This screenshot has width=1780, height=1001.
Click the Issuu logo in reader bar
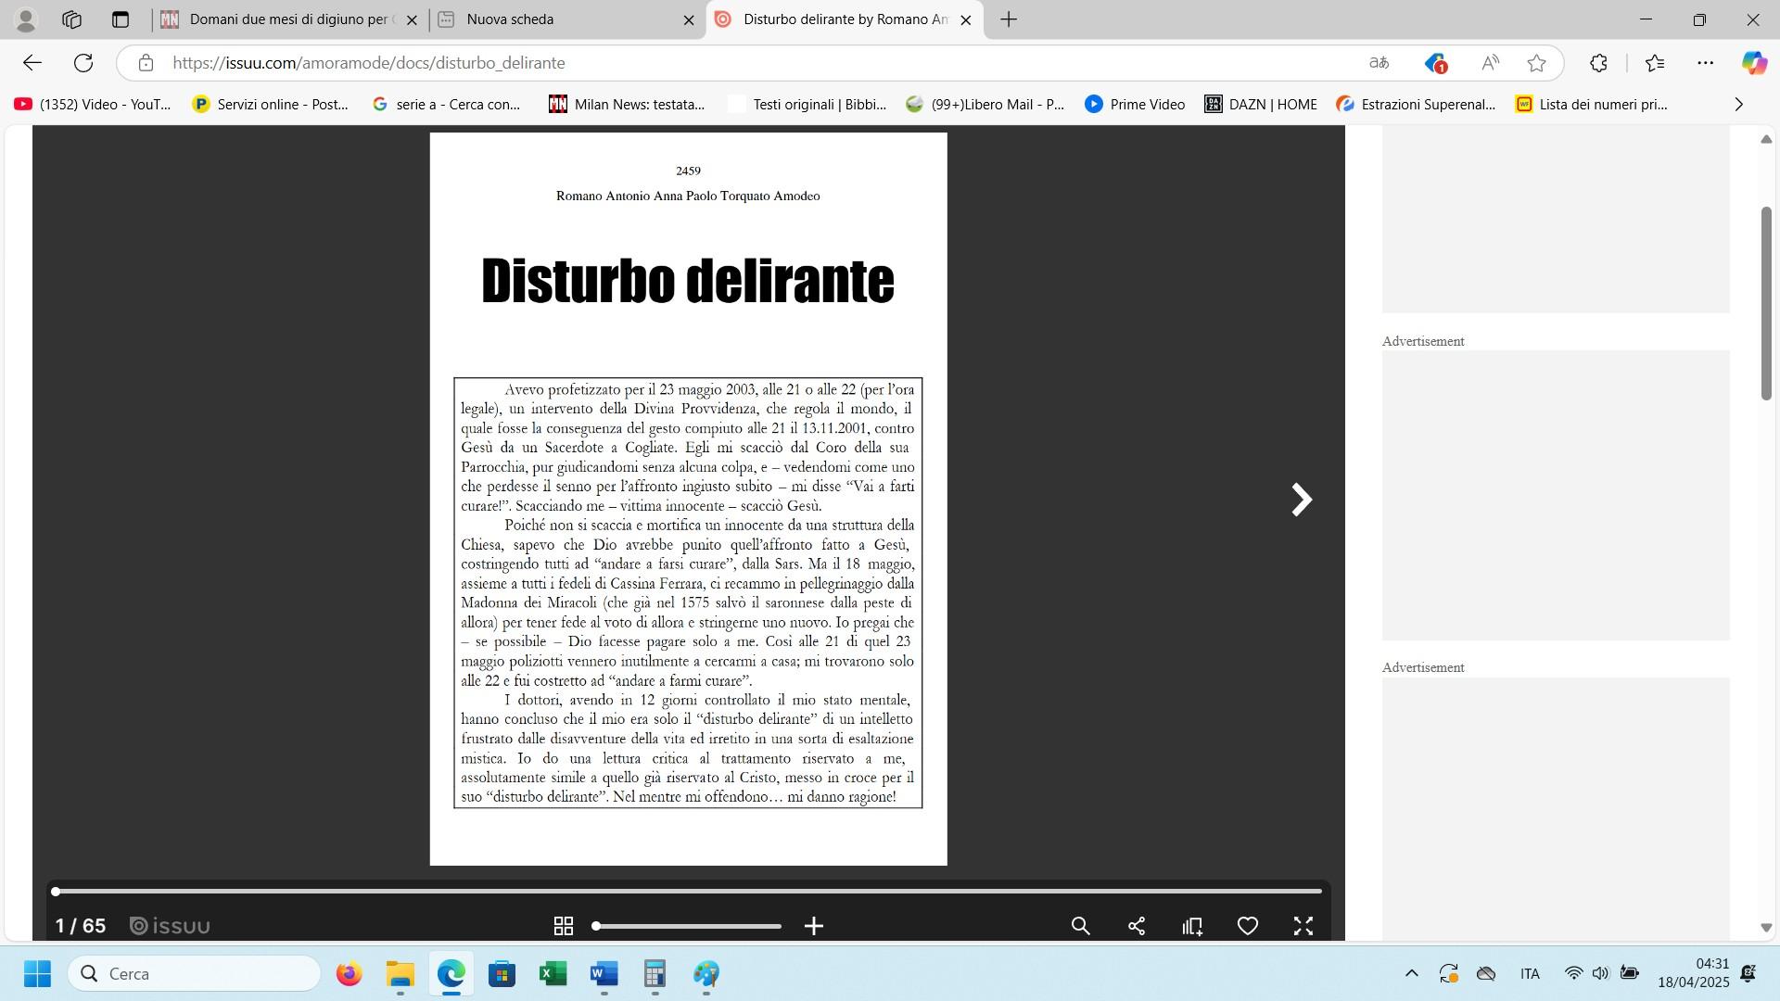click(x=170, y=926)
